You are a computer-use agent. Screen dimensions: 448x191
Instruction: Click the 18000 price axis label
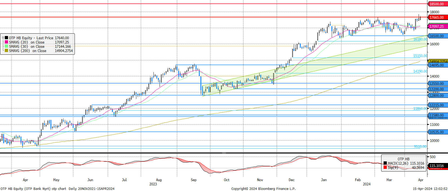coord(434,12)
